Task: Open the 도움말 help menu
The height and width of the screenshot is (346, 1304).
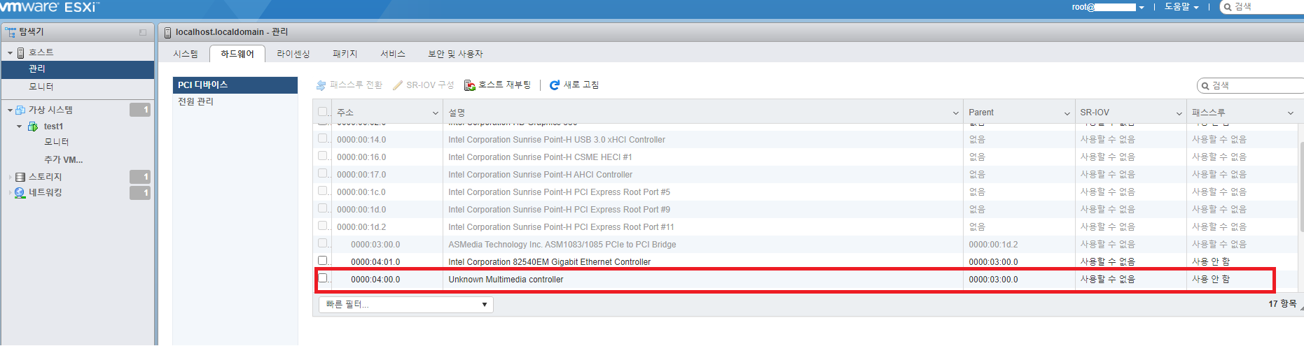Action: click(x=1181, y=7)
